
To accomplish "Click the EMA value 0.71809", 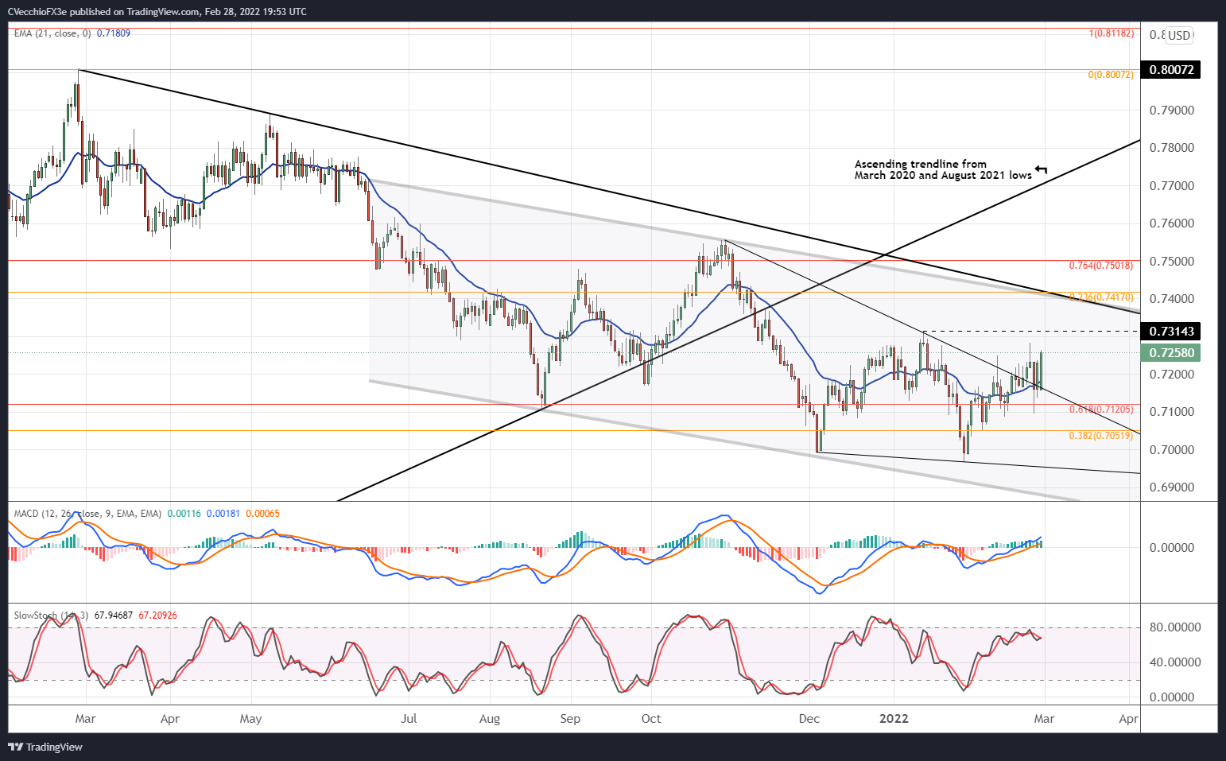I will [x=114, y=33].
